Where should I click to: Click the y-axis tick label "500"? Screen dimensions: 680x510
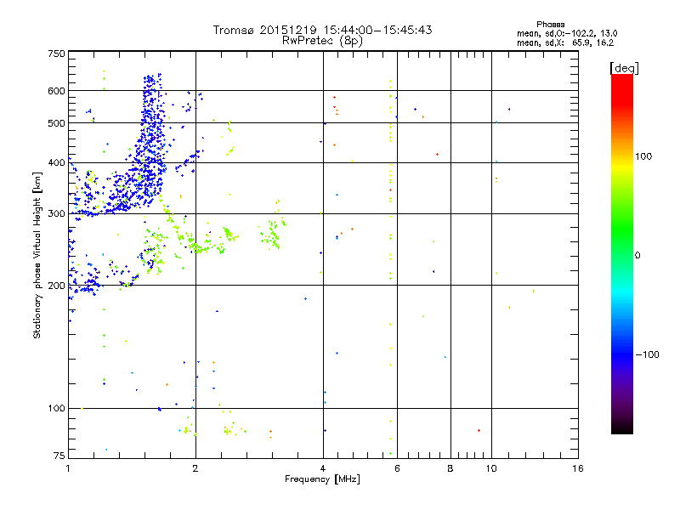click(x=56, y=123)
